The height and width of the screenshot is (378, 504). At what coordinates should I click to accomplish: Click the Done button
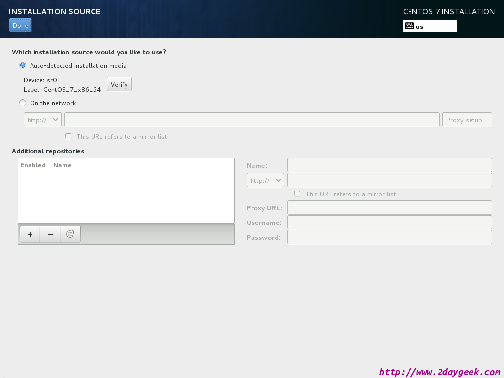tap(20, 26)
